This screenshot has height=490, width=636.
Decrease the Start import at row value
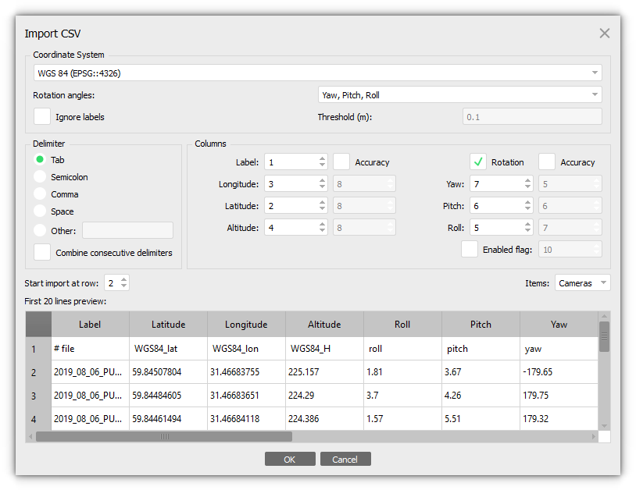coord(124,286)
